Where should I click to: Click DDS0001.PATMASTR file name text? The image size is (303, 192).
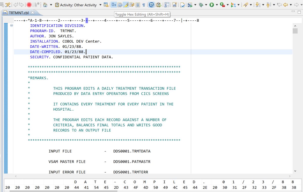click(132, 162)
